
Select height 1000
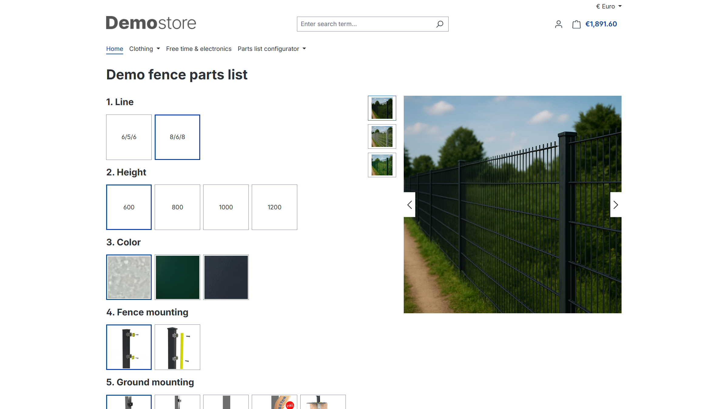pyautogui.click(x=226, y=207)
